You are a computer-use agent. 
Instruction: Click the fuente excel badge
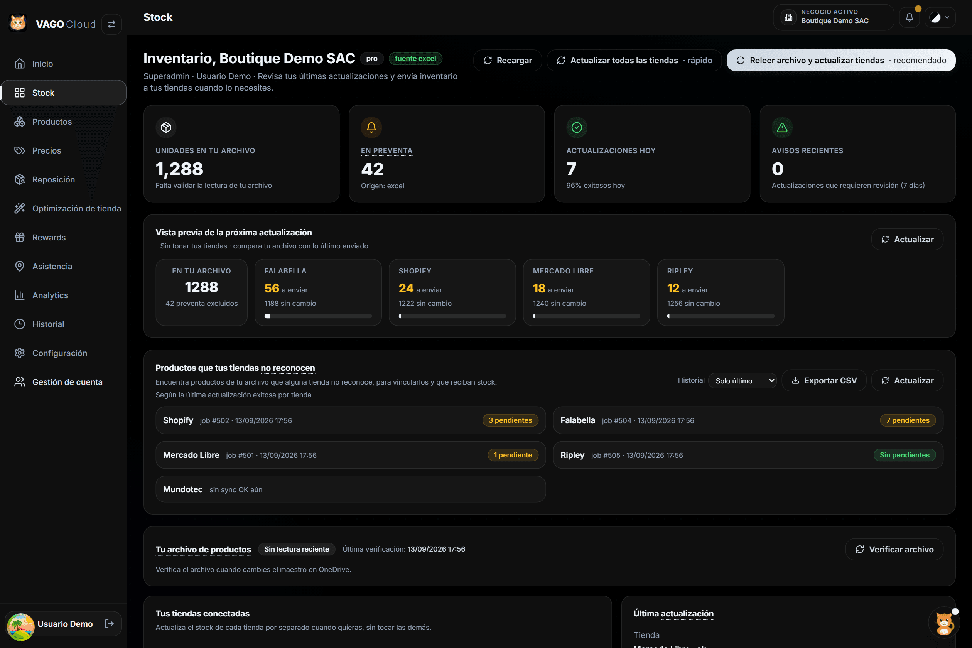415,59
